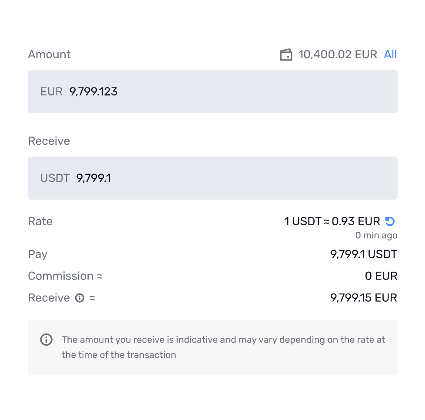Expand details for the Rate row

click(x=40, y=221)
